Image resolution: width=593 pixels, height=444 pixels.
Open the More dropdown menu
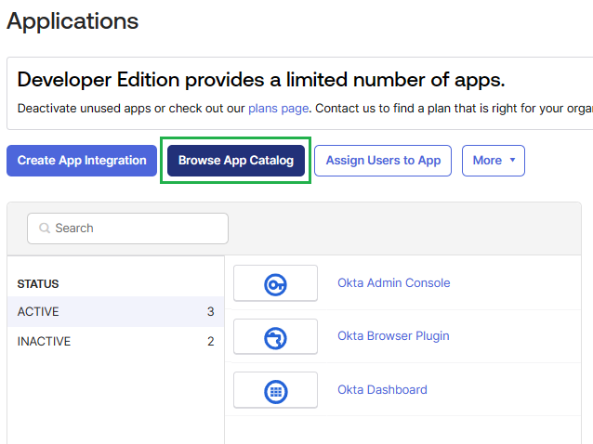[494, 161]
